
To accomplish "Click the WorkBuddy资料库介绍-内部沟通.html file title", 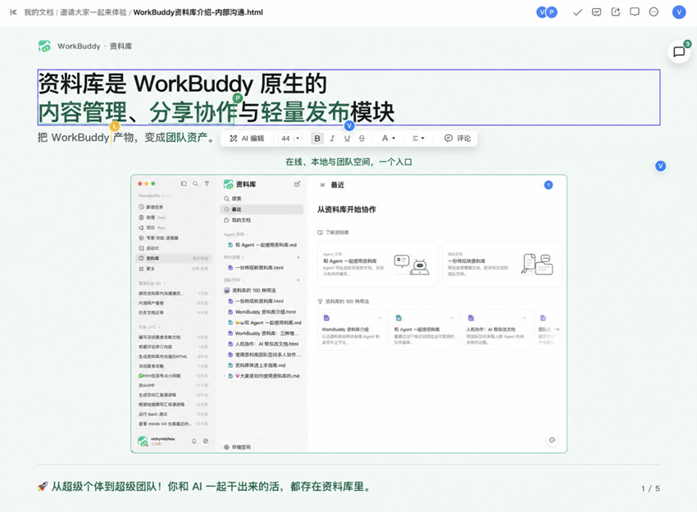I will [x=198, y=12].
